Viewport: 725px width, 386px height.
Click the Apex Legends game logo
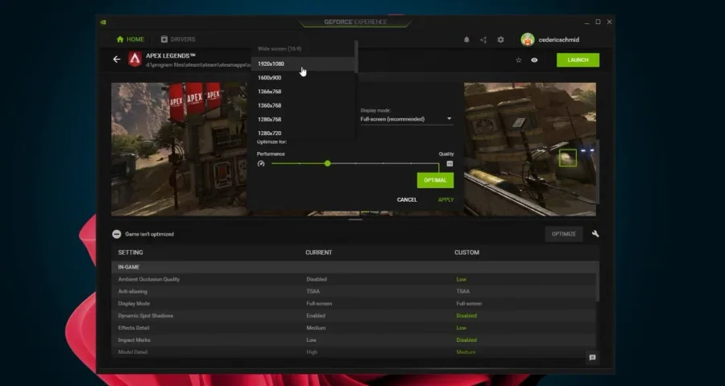coord(135,59)
